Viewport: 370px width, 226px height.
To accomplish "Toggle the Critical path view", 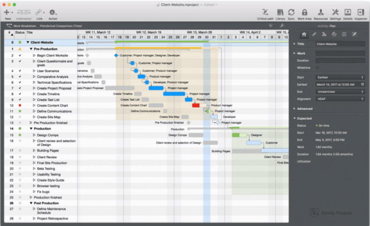I will tap(265, 12).
